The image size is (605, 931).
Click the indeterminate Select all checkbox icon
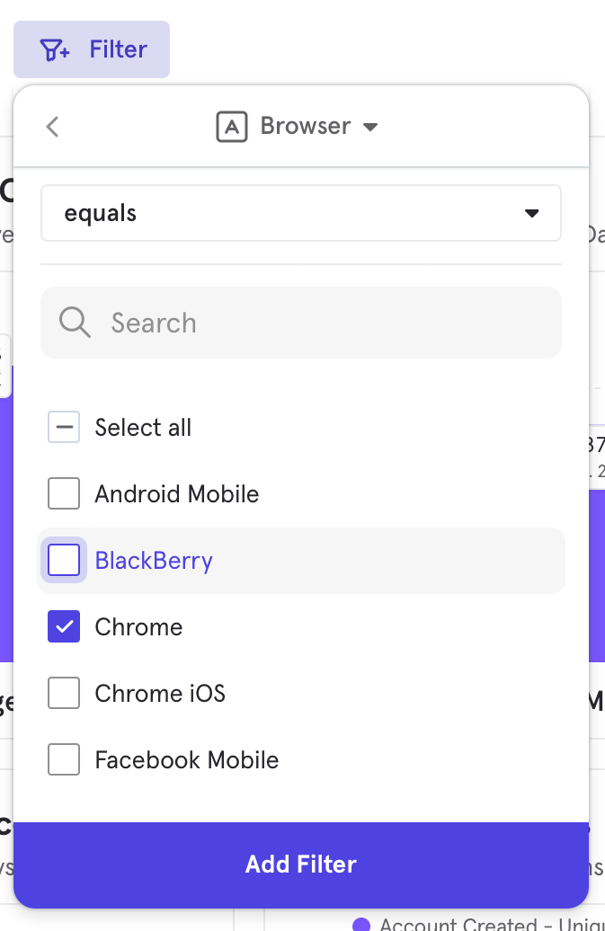64,427
